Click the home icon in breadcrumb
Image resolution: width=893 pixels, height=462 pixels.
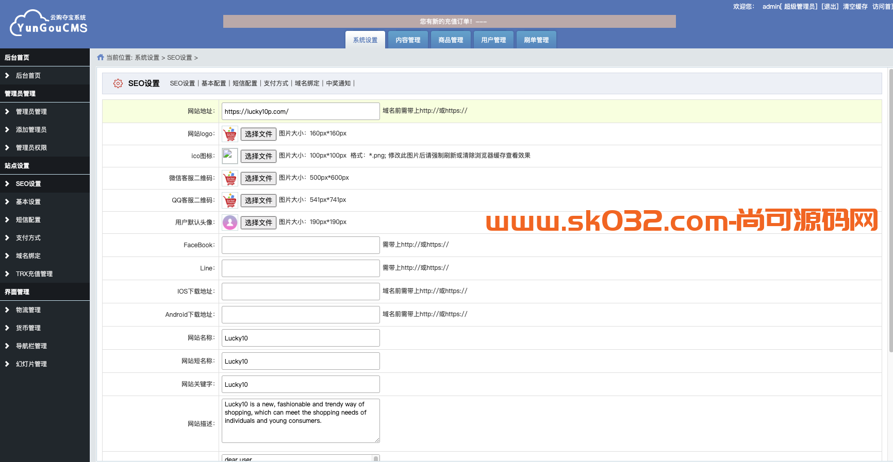tap(101, 57)
